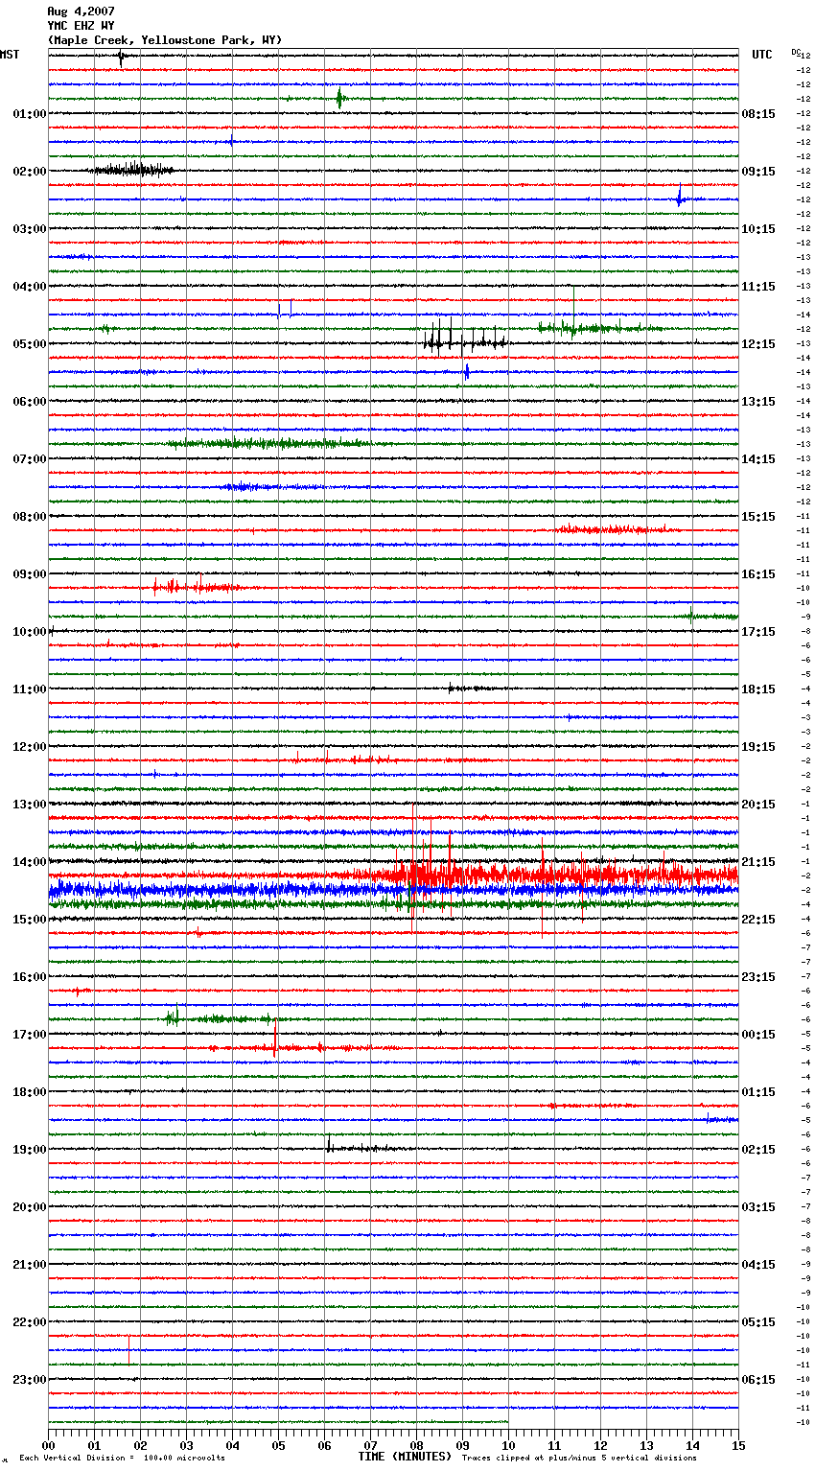This screenshot has height=1471, width=815.
Task: Click the '22:15' UTC time label
Action: point(758,920)
